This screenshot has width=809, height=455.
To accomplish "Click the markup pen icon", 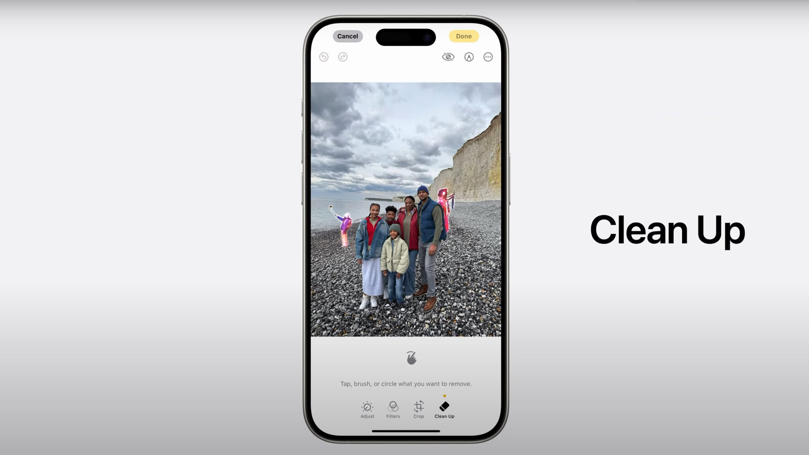I will point(469,57).
